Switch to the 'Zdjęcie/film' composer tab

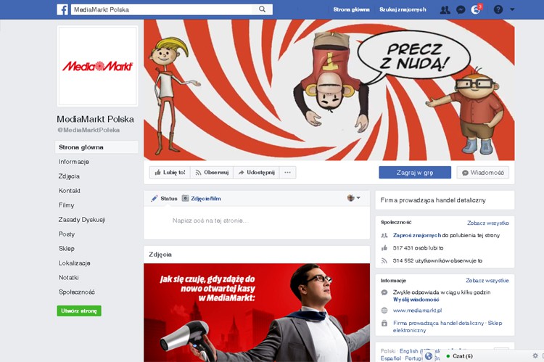(x=202, y=198)
